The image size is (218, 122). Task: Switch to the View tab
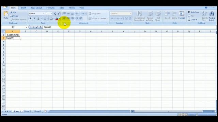coord(82,8)
